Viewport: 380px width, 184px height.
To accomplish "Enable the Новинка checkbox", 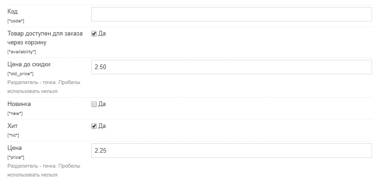I will [94, 104].
